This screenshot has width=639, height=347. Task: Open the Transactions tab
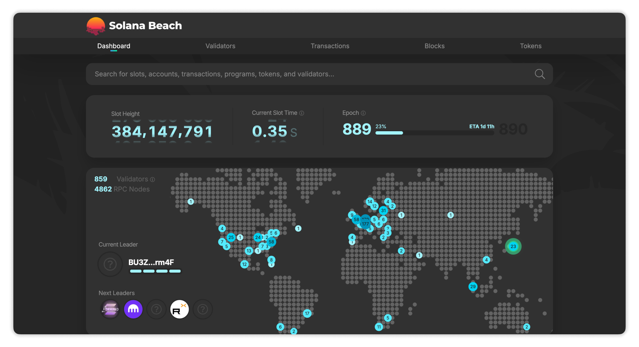(330, 46)
